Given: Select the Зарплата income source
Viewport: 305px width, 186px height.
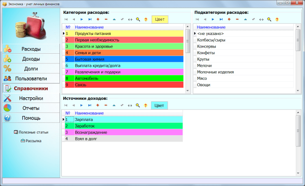Looking at the screenshot, I should tap(124, 119).
